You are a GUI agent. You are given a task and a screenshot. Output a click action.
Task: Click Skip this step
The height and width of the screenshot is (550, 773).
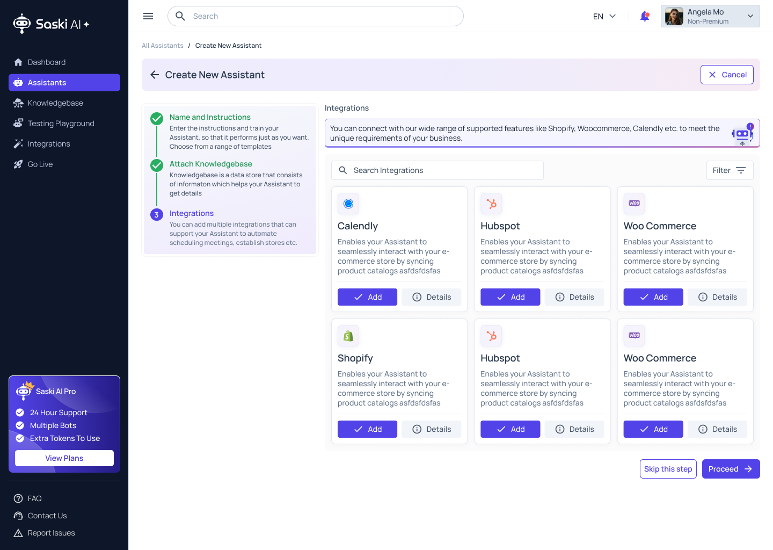click(x=668, y=469)
